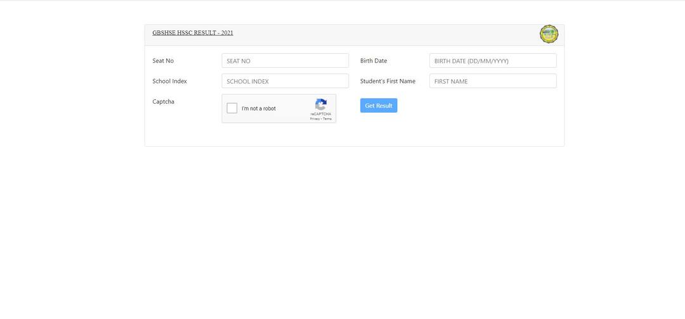
Task: Focus the Birth Date text box
Action: (x=492, y=61)
